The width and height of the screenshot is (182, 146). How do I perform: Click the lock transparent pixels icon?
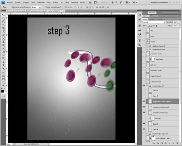[149, 26]
